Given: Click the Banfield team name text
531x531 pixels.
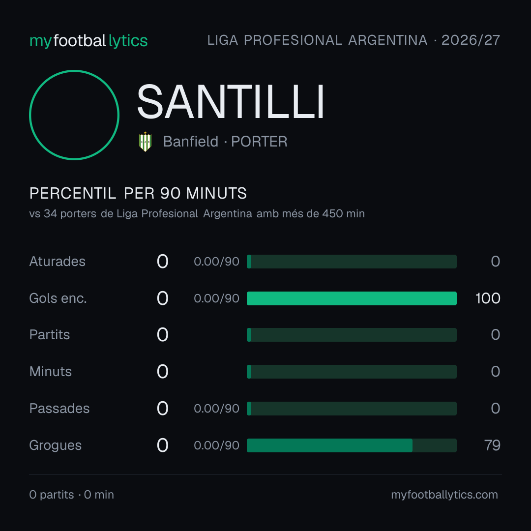Looking at the screenshot, I should (191, 142).
